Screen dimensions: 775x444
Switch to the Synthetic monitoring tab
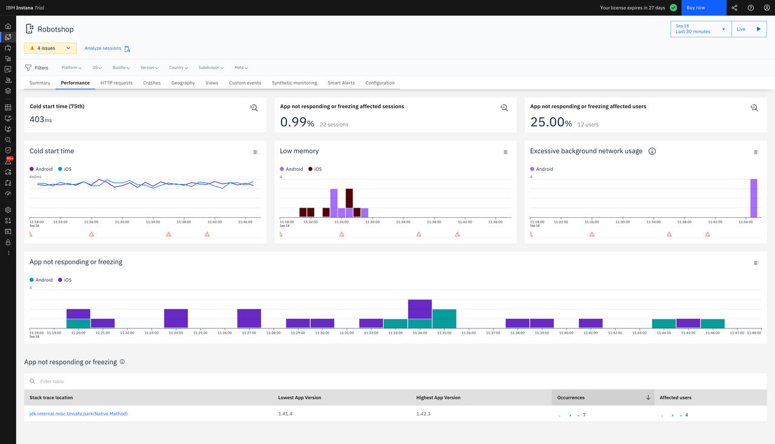pos(294,83)
